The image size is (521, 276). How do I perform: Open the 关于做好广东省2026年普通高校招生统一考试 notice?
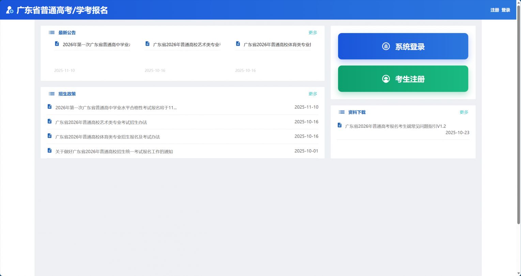114,152
